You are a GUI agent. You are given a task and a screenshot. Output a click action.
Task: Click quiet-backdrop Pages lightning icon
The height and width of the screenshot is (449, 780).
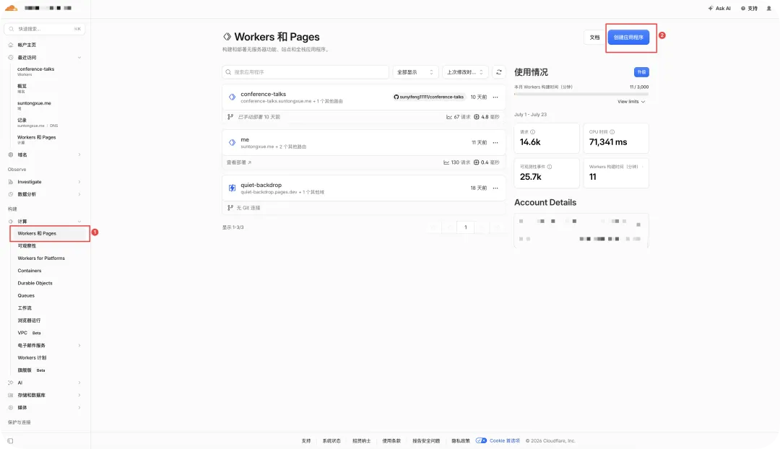pos(232,188)
